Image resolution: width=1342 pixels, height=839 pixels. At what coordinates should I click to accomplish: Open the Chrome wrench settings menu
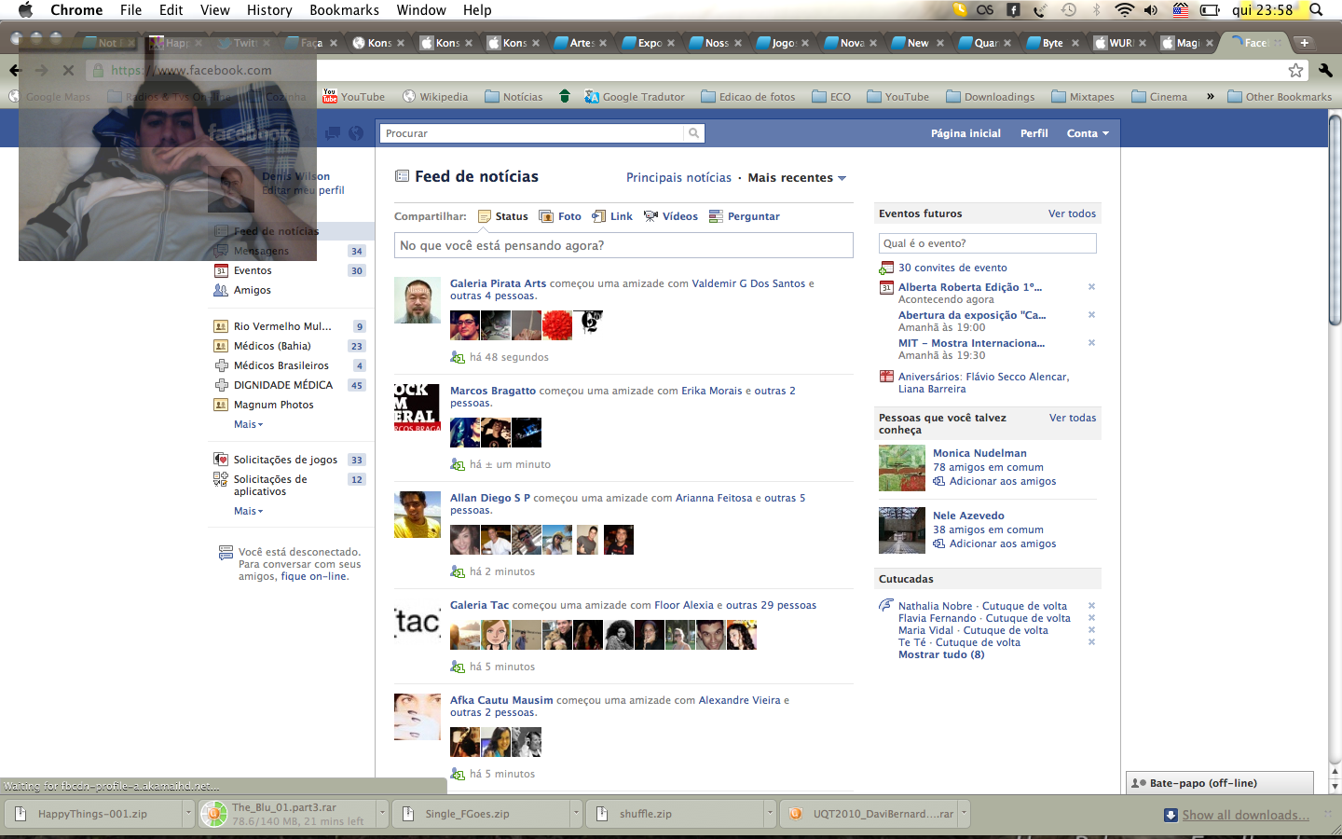coord(1325,70)
